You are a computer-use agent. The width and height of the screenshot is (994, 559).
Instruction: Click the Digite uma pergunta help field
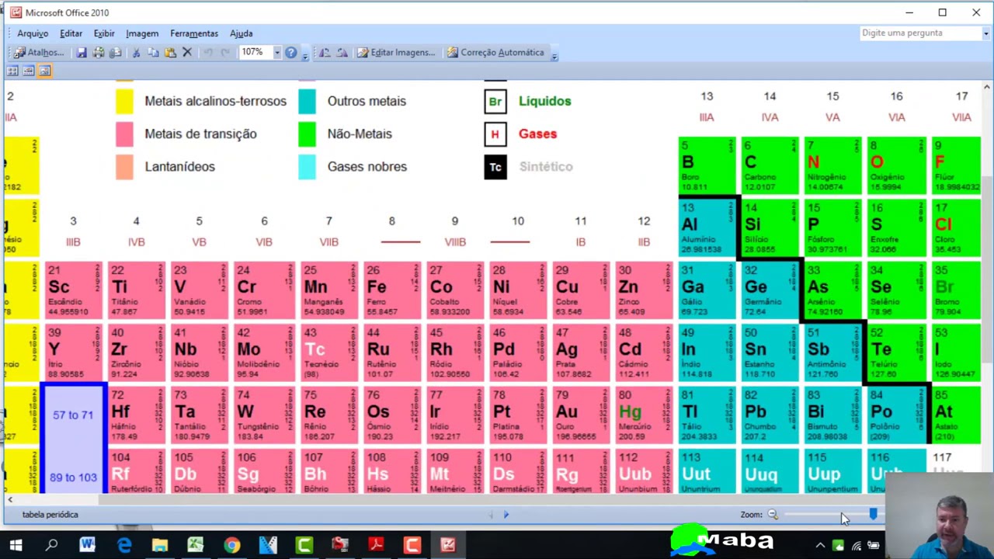coord(919,33)
